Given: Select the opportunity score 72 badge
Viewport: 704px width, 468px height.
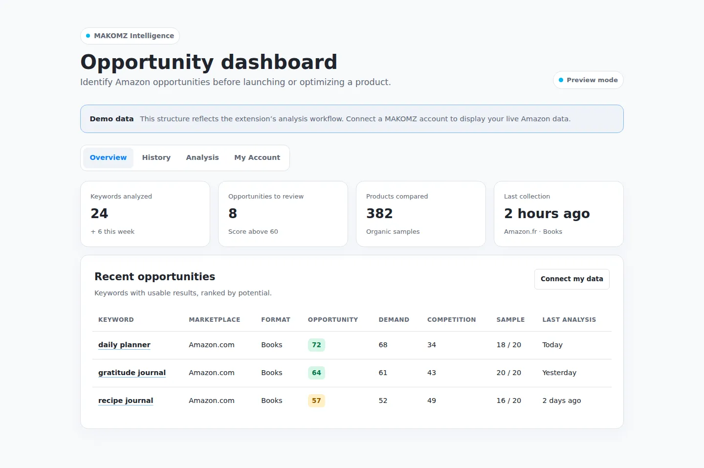Looking at the screenshot, I should pyautogui.click(x=316, y=345).
